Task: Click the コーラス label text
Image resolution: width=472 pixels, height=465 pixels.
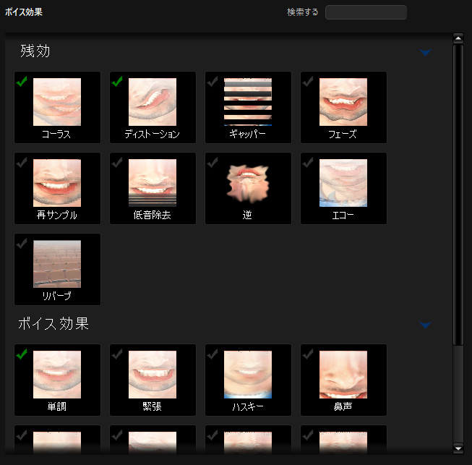Action: tap(56, 134)
